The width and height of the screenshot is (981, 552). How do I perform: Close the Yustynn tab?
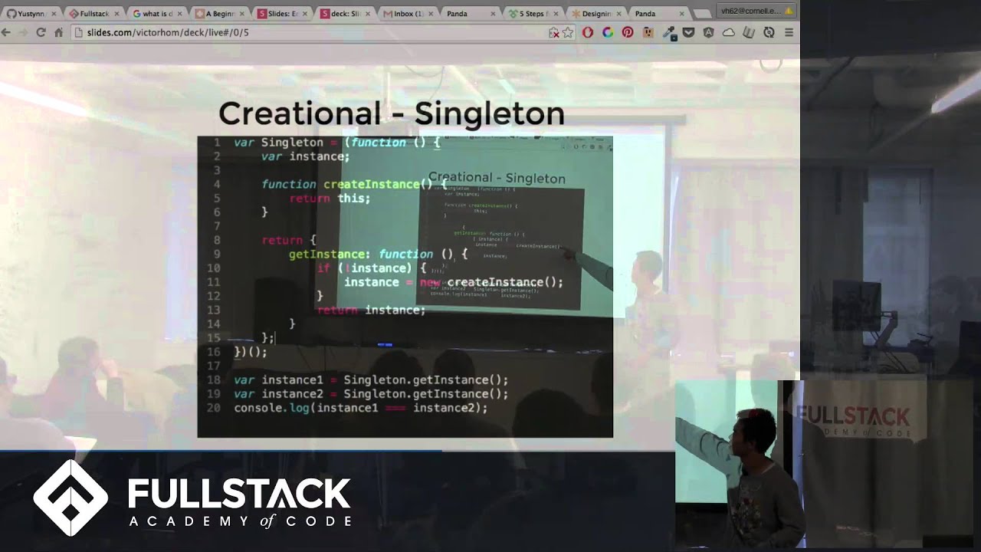54,14
